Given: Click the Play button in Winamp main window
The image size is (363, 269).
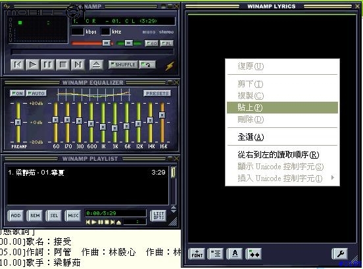Looking at the screenshot, I should click(x=33, y=65).
